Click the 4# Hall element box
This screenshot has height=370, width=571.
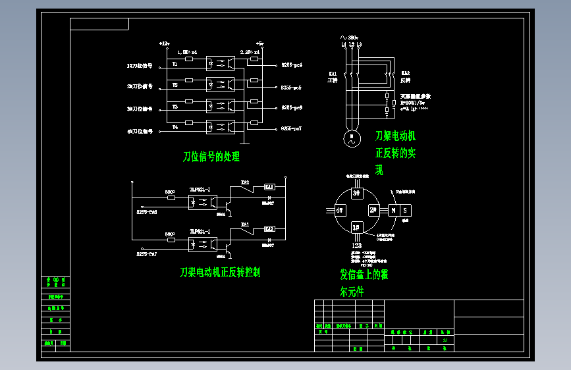coord(340,210)
